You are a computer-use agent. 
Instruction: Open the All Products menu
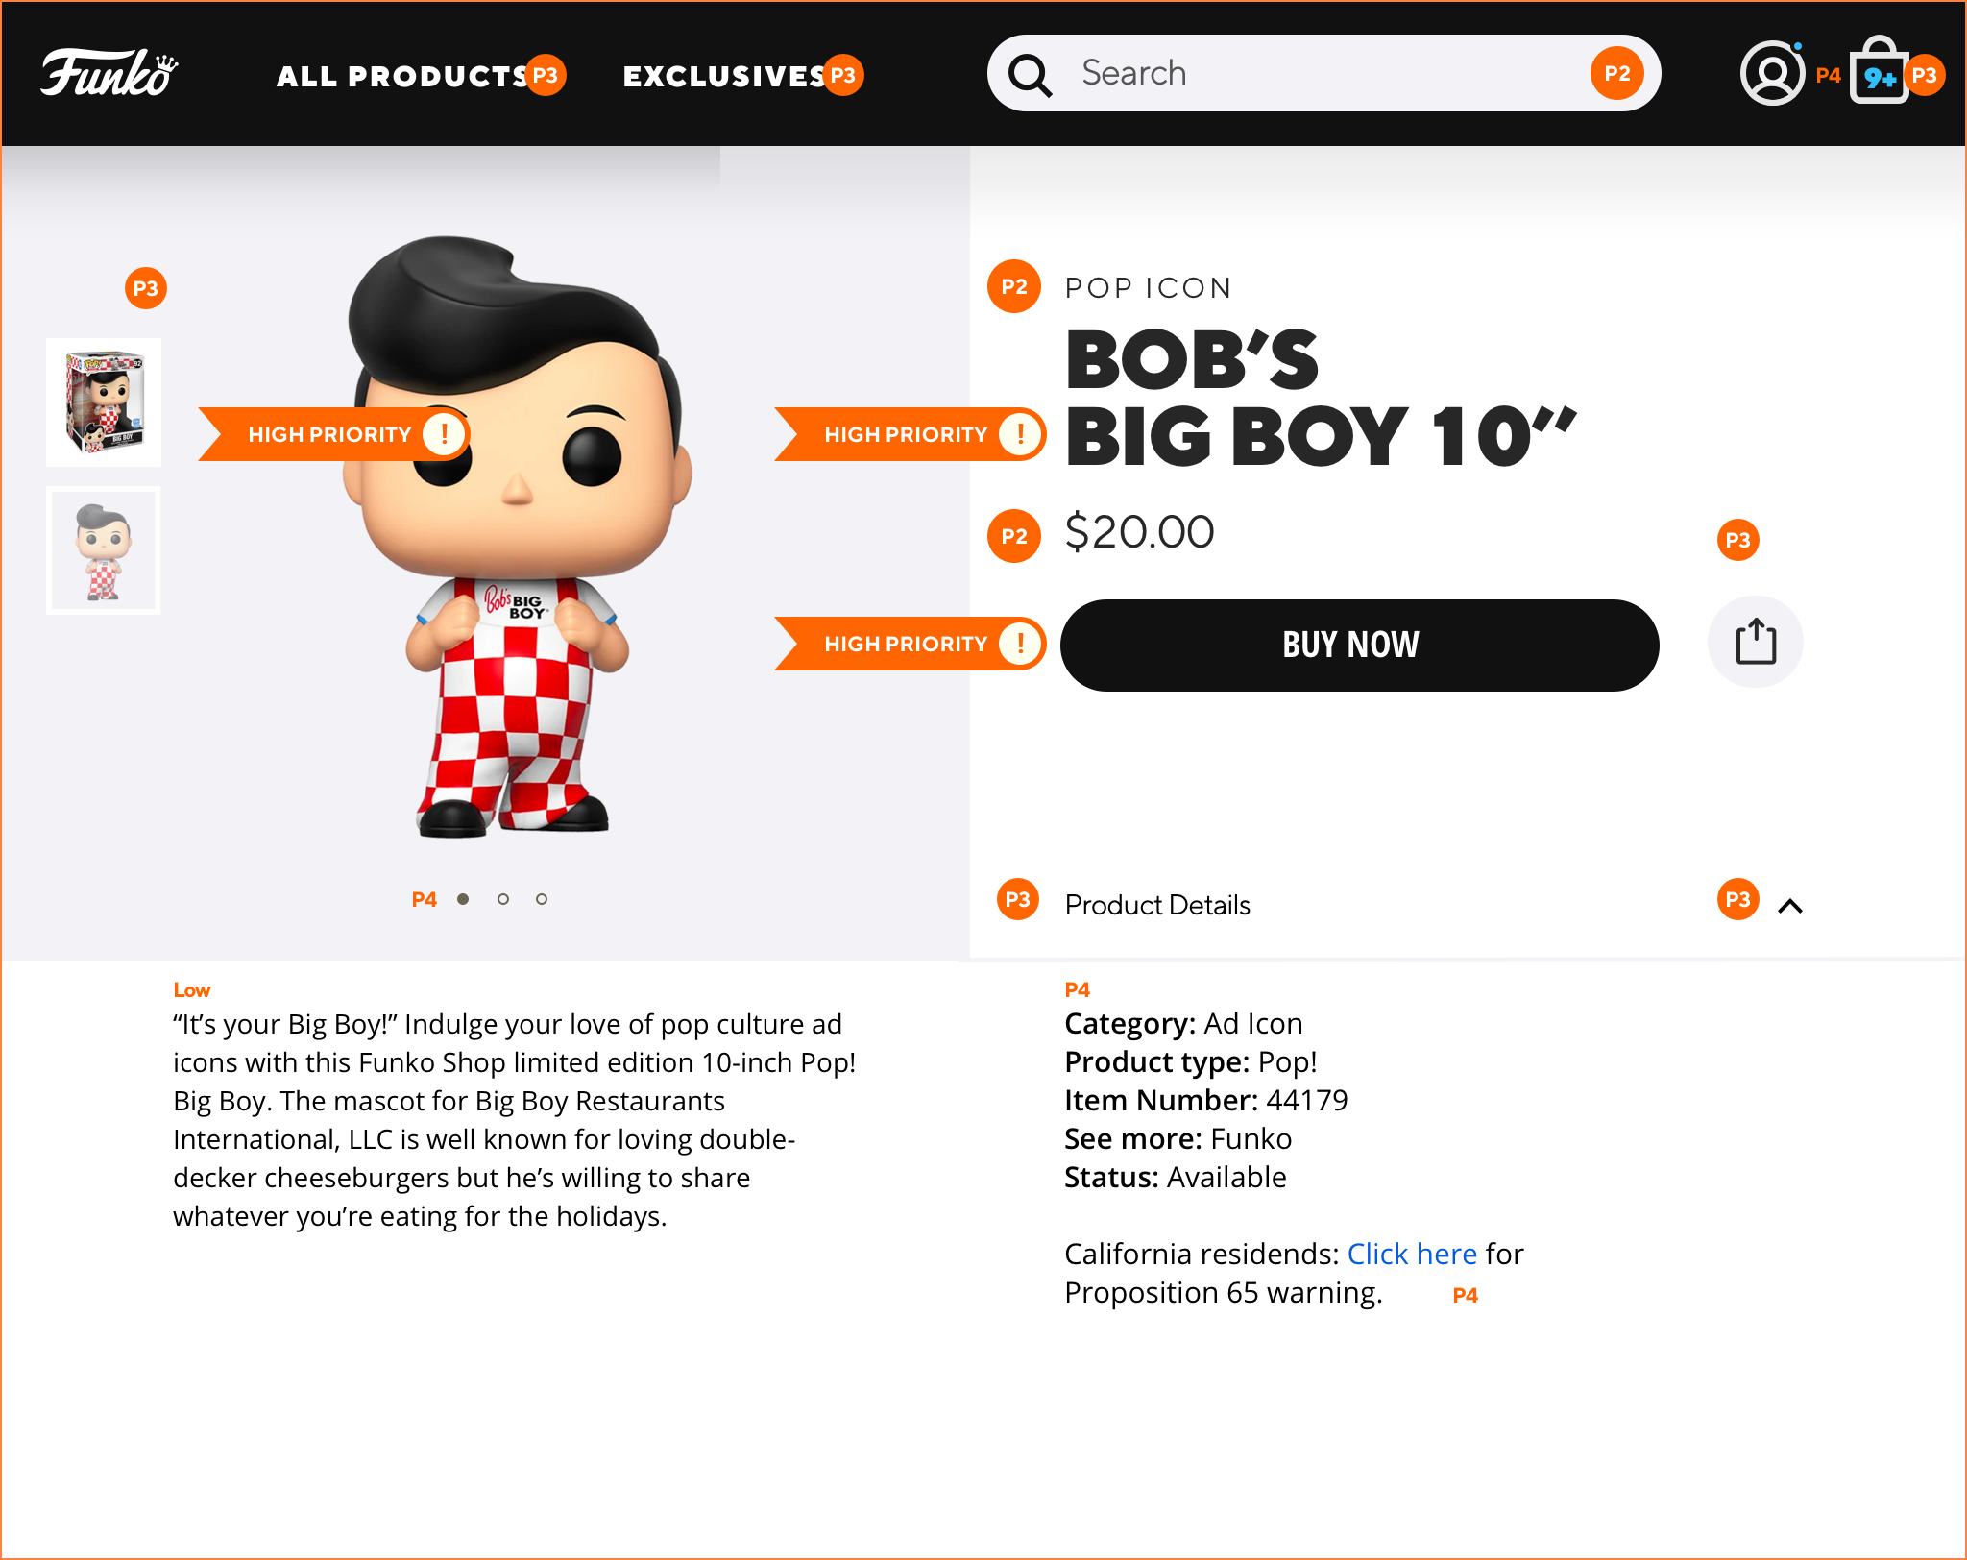[401, 76]
